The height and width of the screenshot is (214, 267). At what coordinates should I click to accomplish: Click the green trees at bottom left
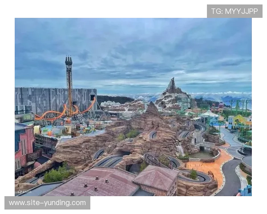pyautogui.click(x=58, y=175)
